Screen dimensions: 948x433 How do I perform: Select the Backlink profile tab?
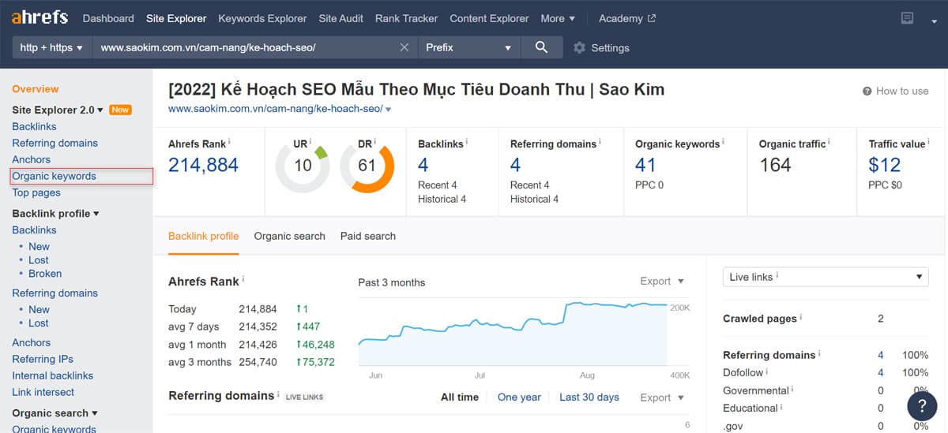[203, 236]
